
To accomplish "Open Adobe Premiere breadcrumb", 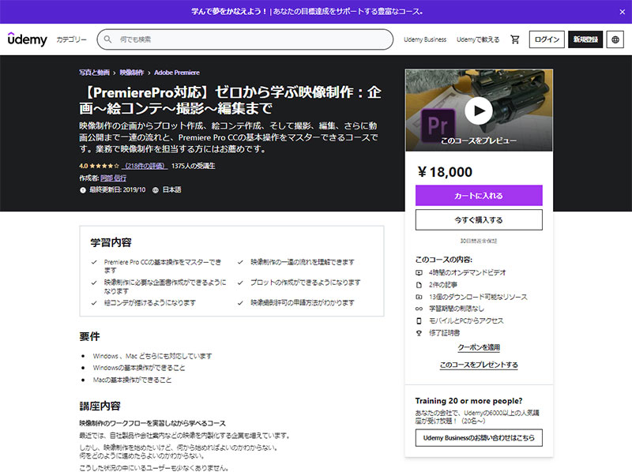I will tap(177, 73).
